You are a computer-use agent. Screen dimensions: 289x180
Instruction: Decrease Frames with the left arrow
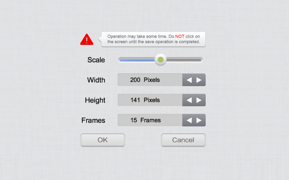189,120
